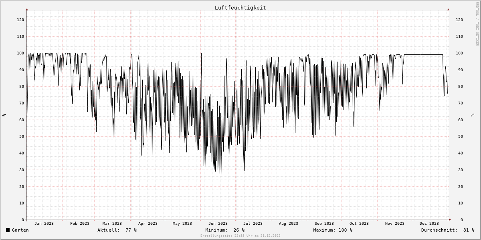Viewport: 481px width, 240px height.
Task: Click the Aktuell: 77 % value
Action: pos(117,230)
